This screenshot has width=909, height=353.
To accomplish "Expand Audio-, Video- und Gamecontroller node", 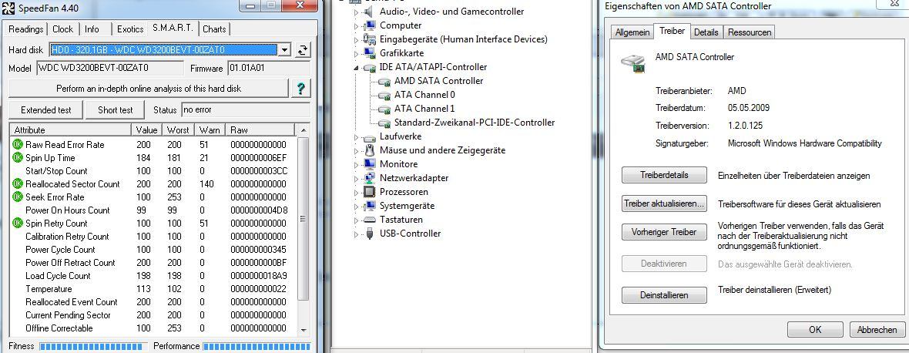I will point(357,12).
